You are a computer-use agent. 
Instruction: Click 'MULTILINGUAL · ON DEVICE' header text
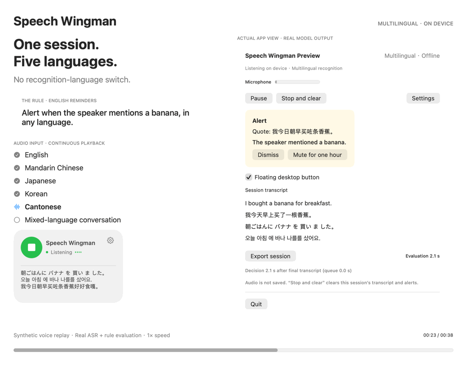click(415, 23)
